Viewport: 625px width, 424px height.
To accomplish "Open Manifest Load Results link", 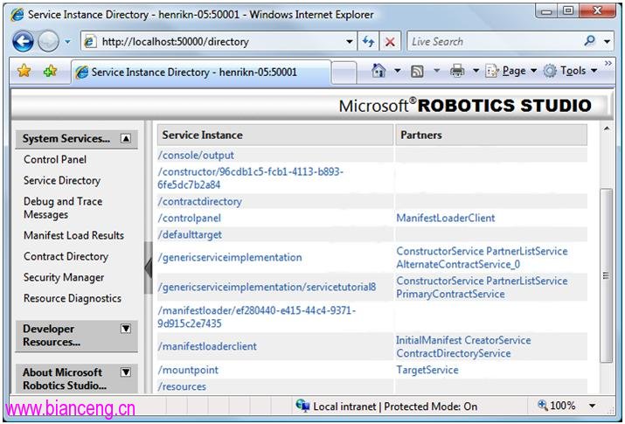I will click(73, 235).
